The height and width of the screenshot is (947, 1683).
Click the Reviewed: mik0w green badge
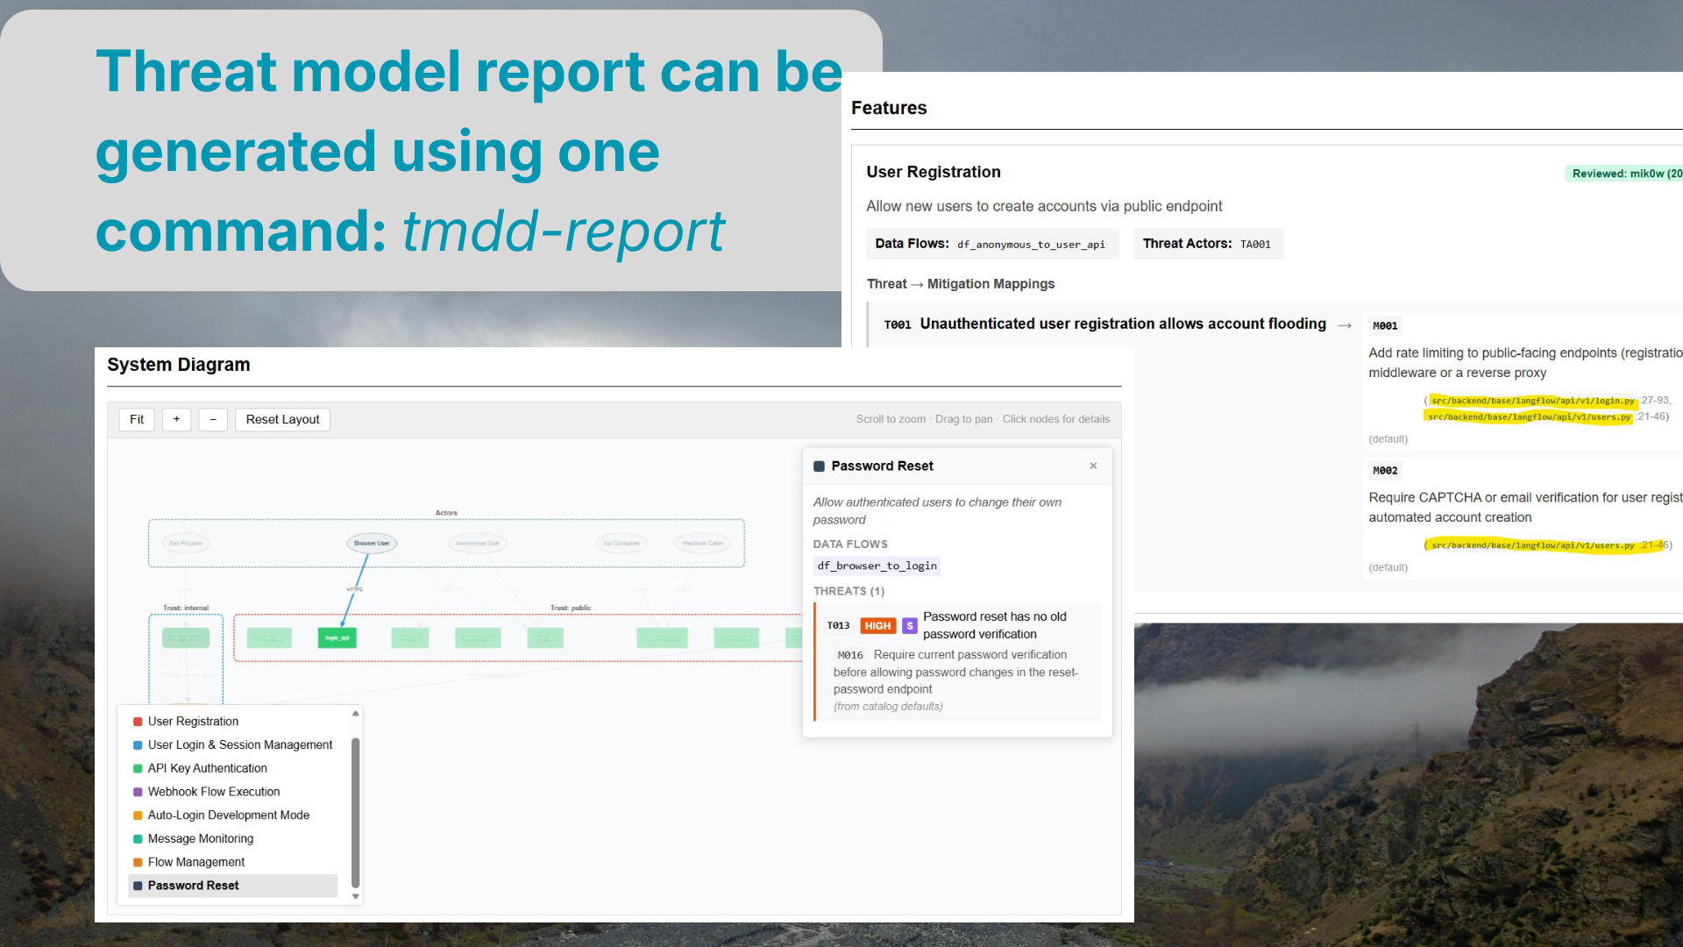pyautogui.click(x=1625, y=174)
